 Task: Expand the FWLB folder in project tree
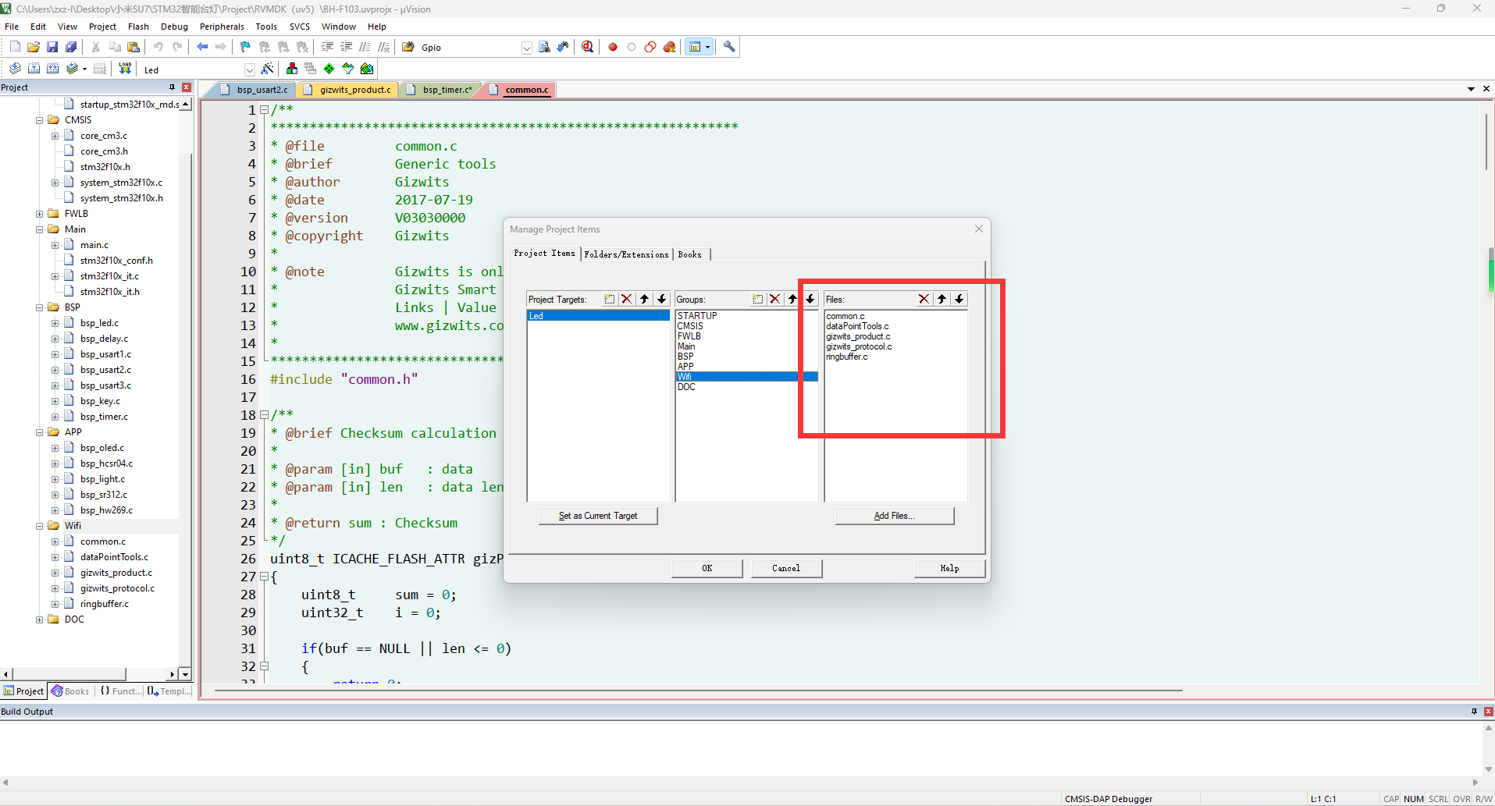[x=40, y=214]
